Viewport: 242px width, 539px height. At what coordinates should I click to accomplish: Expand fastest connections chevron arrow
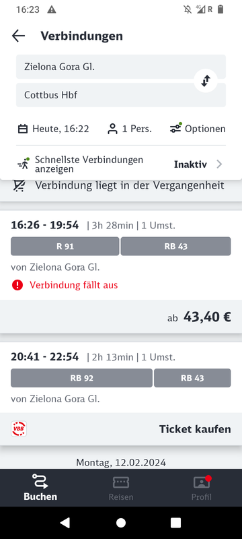pyautogui.click(x=219, y=164)
